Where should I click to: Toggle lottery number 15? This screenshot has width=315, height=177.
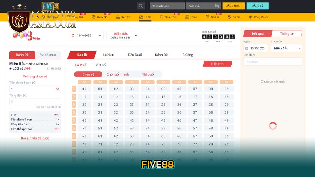pyautogui.click(x=163, y=97)
